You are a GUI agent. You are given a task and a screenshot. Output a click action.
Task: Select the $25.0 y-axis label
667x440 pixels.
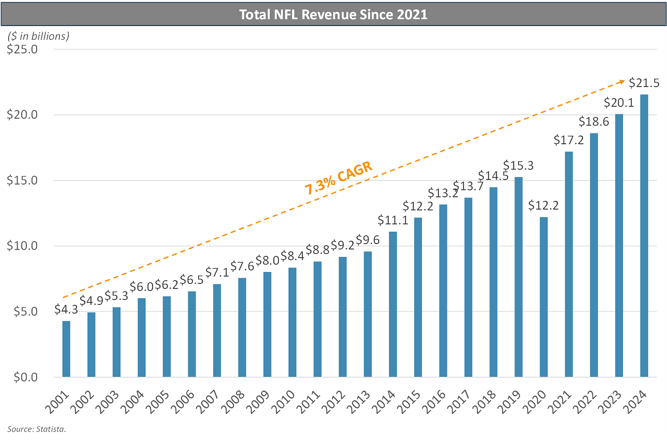pos(22,49)
